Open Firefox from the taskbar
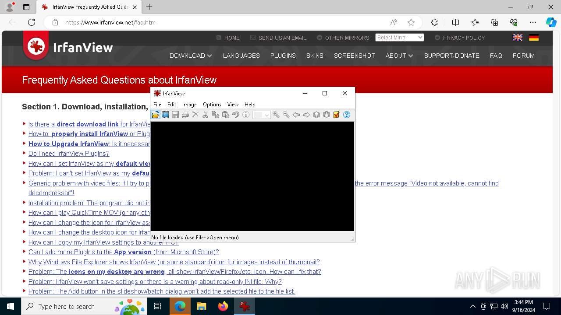 pyautogui.click(x=223, y=306)
